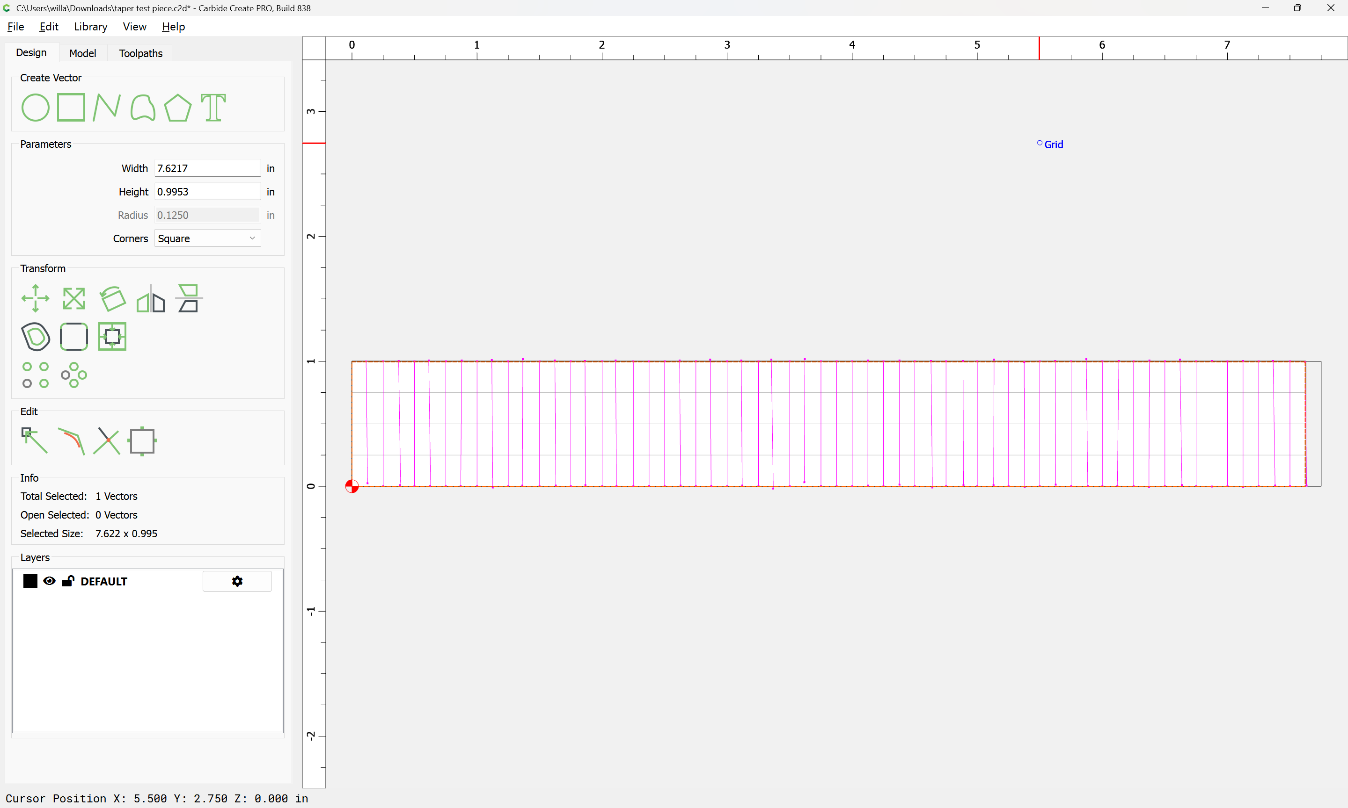Click the Move transform icon
The width and height of the screenshot is (1348, 808).
(36, 298)
